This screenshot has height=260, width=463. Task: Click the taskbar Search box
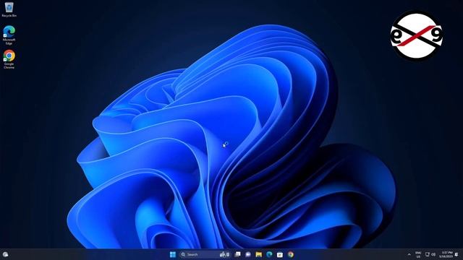[x=204, y=254]
